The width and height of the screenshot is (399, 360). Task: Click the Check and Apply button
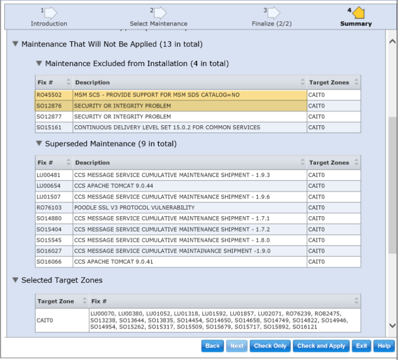[321, 346]
